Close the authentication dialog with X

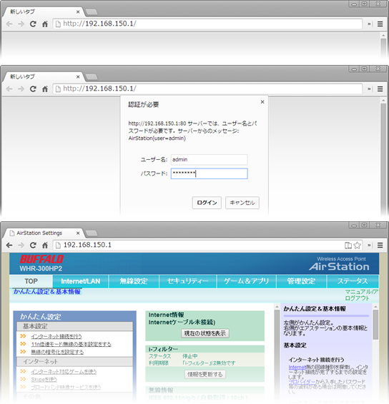tap(262, 102)
